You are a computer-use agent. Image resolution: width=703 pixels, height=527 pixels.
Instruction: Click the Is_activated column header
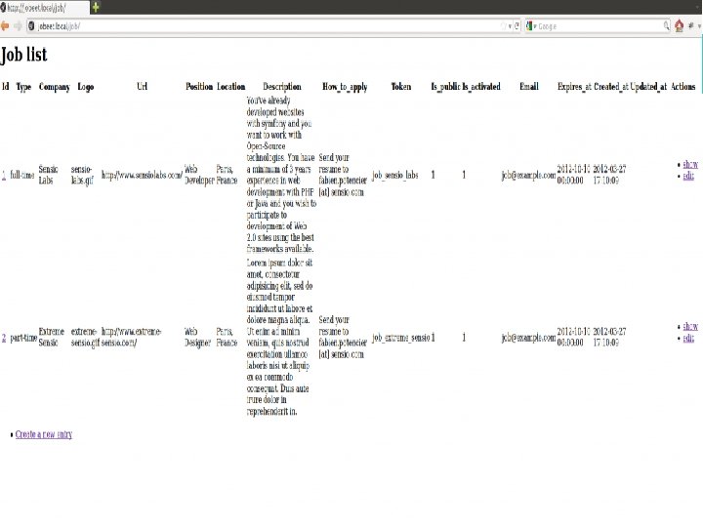[x=481, y=87]
